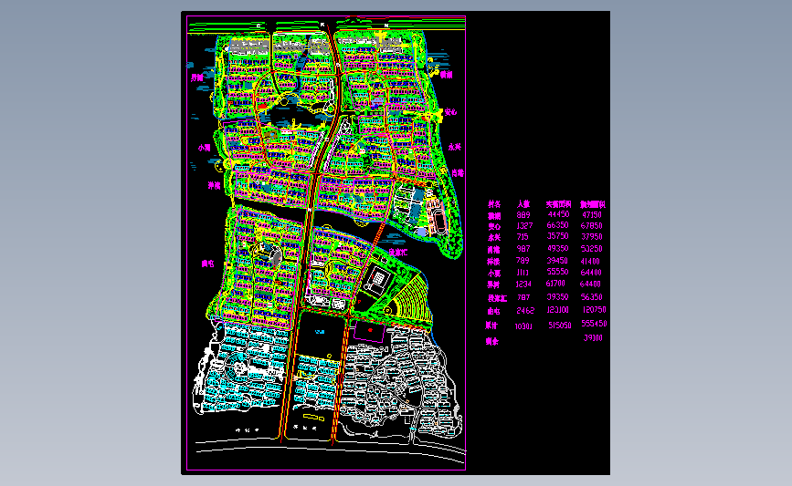
Task: Click the total value 515050
Action: [x=560, y=326]
